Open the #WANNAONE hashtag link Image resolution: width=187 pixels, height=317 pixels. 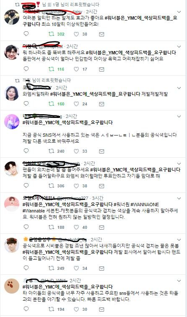click(145, 205)
